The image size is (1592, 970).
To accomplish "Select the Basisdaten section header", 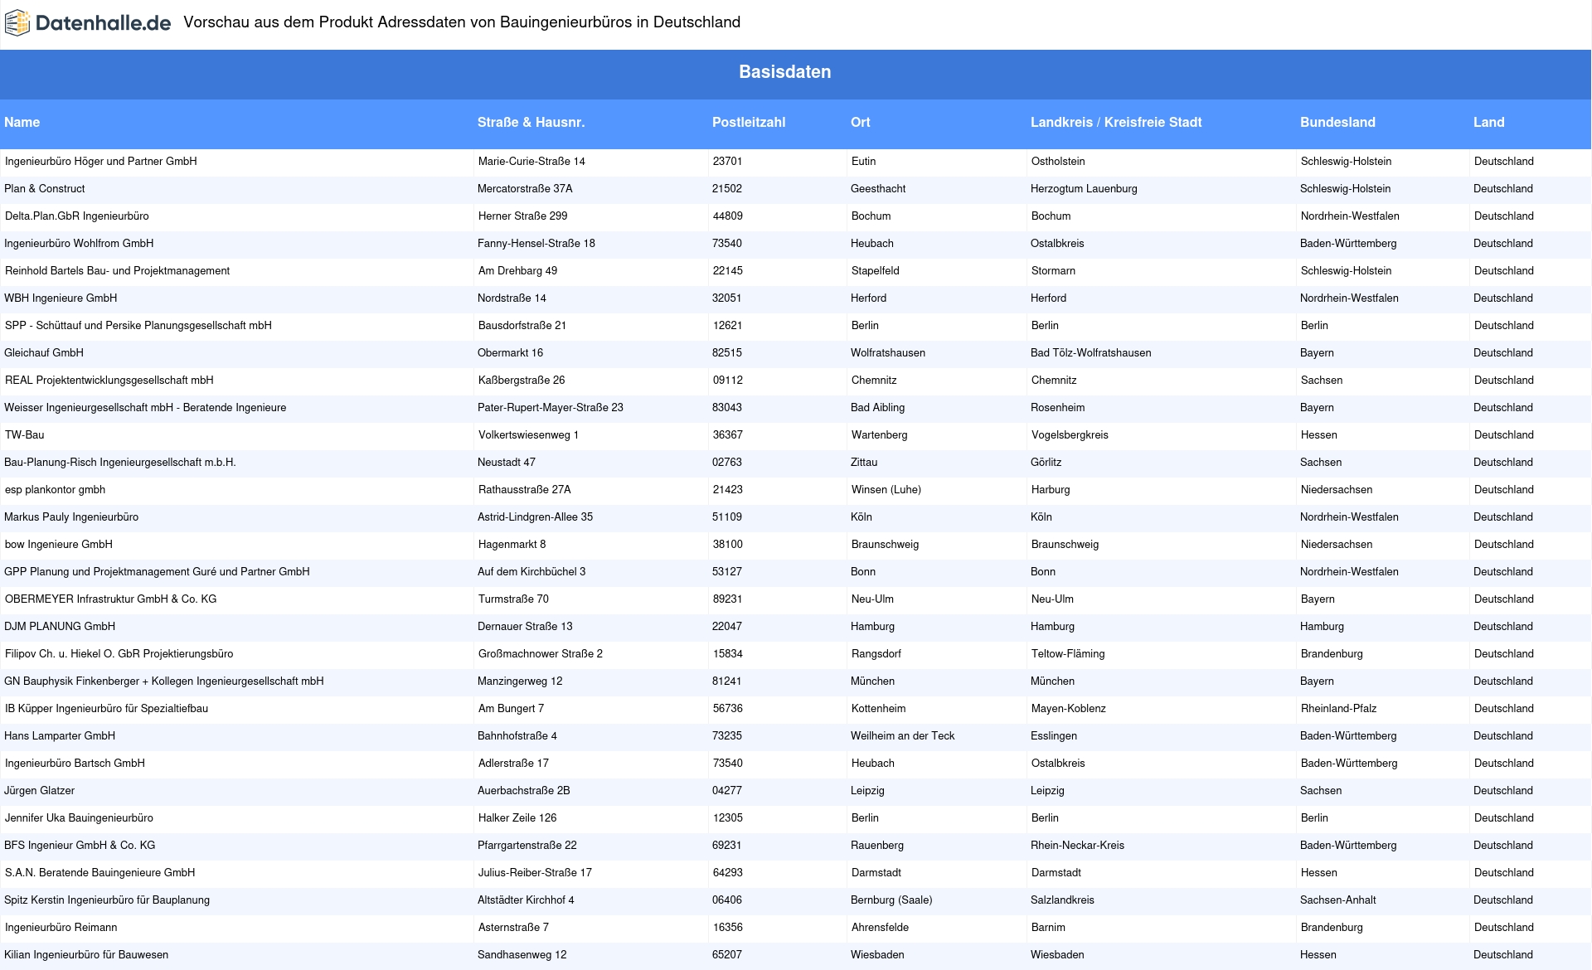I will pyautogui.click(x=784, y=72).
